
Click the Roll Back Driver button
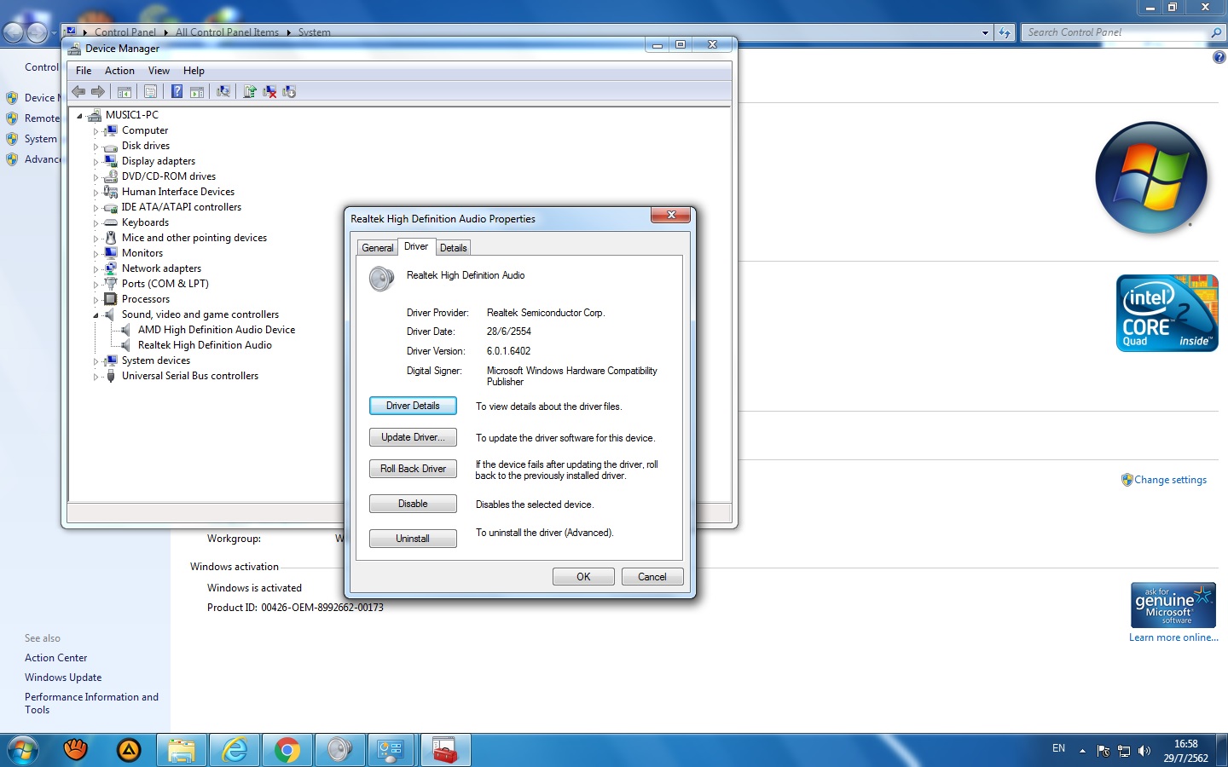[413, 469]
